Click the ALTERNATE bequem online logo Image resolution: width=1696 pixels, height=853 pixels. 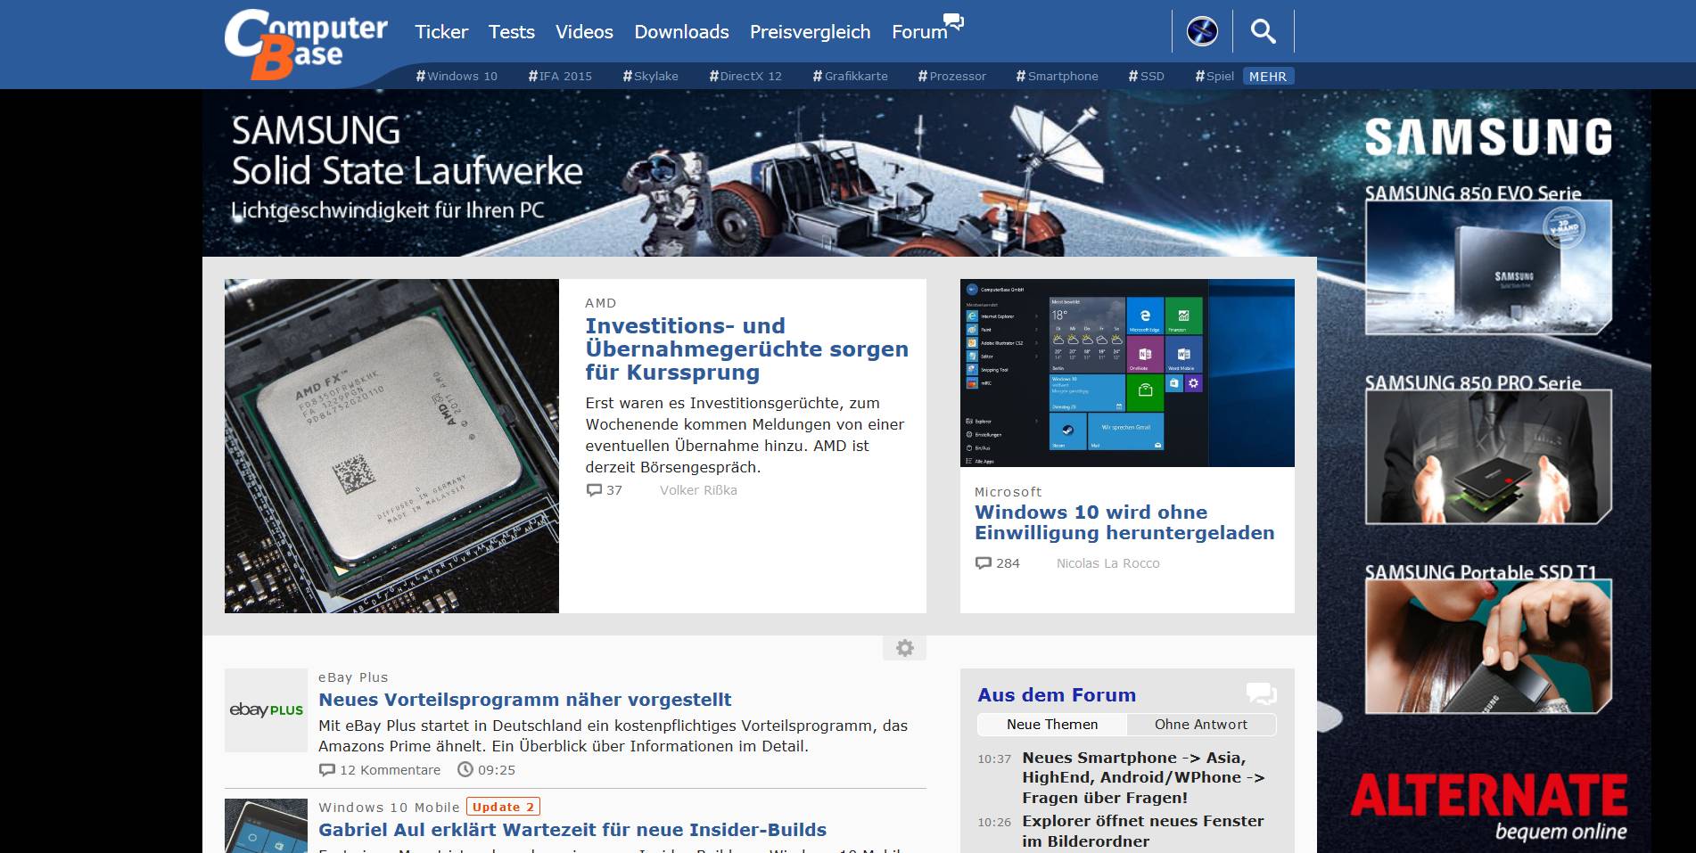1489,808
